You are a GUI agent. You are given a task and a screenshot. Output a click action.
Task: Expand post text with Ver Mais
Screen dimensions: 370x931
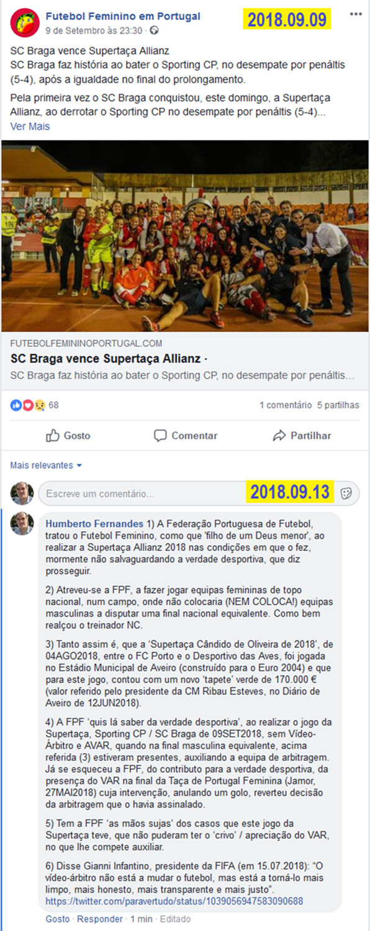[x=30, y=126]
